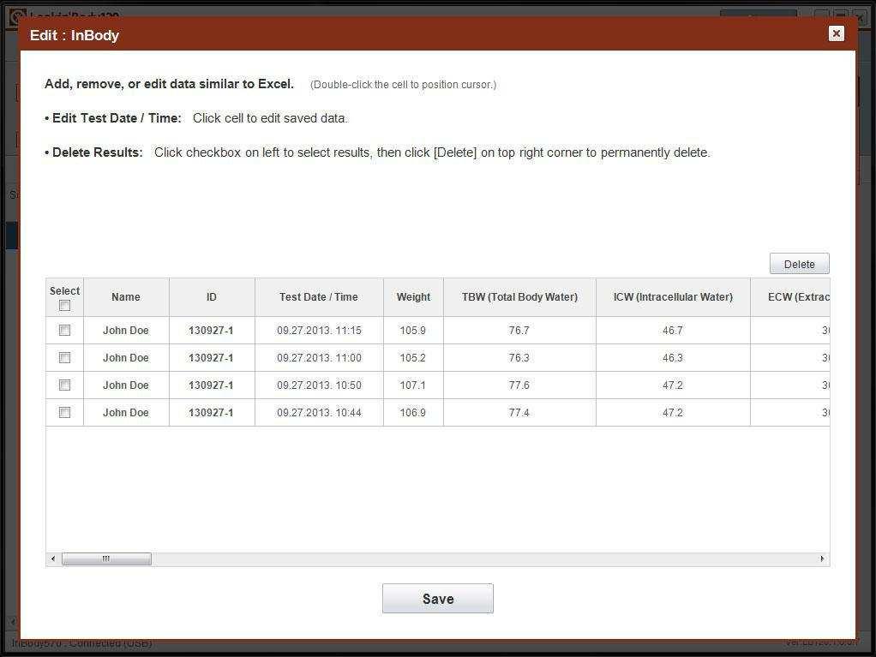
Task: Click ID 130927-1 in the 10:50 row
Action: point(212,385)
